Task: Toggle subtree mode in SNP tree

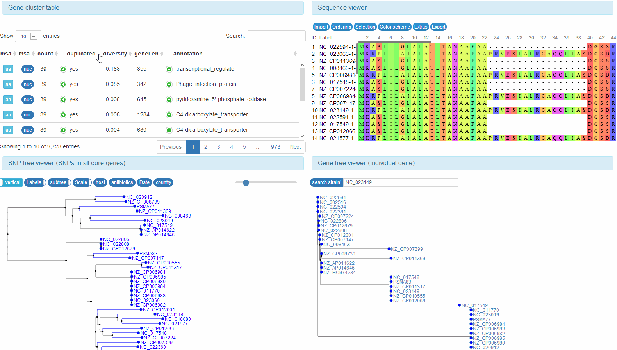Action: pos(59,182)
